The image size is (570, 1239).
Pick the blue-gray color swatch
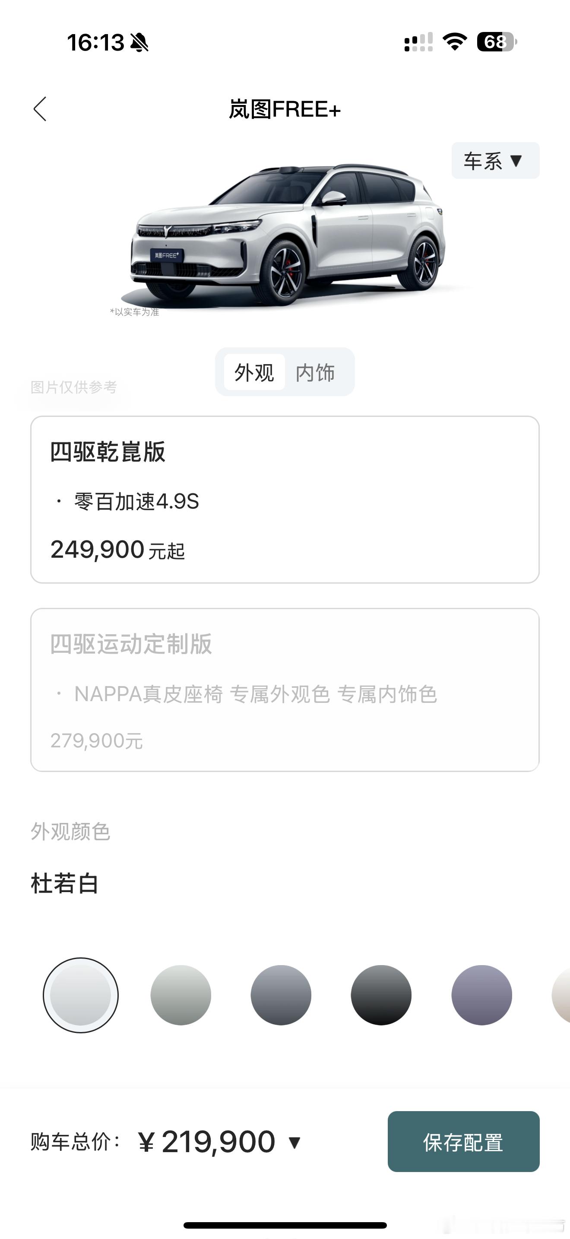tap(281, 995)
